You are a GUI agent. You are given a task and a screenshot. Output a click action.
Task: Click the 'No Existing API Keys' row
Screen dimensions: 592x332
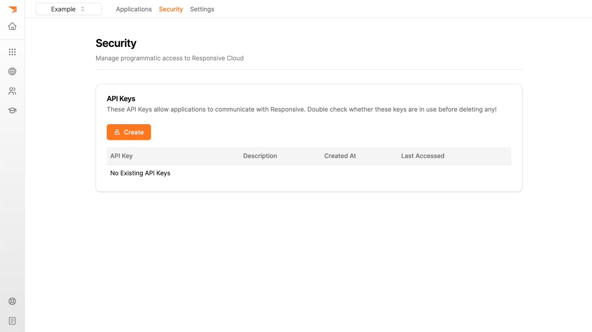309,173
